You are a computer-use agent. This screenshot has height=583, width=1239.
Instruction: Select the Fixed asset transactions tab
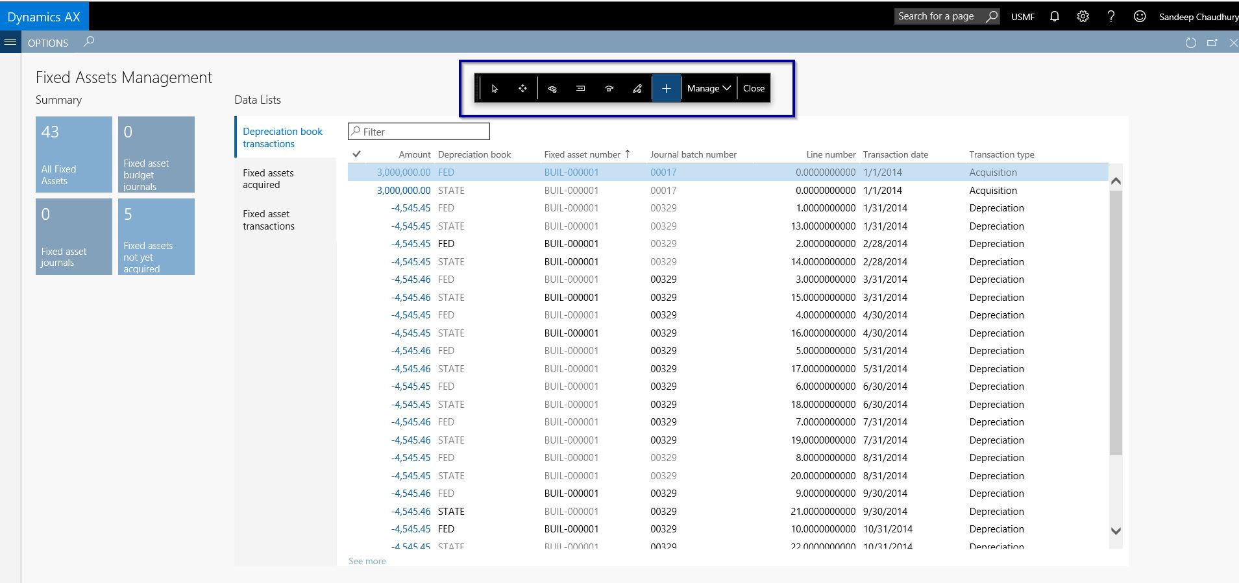[285, 220]
